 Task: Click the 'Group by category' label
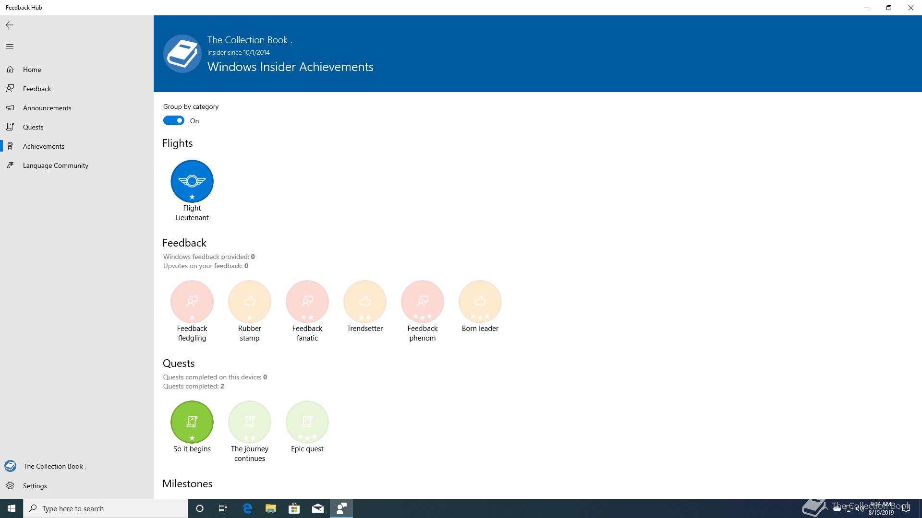(191, 106)
